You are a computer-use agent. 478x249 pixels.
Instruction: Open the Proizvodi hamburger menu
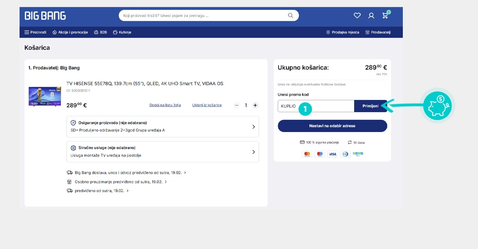[35, 32]
